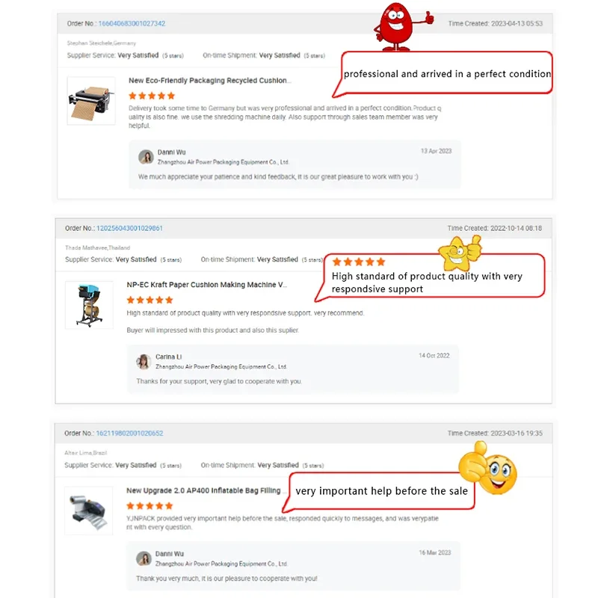Image resolution: width=598 pixels, height=598 pixels.
Task: Click star rating under NP-EC Kraft Paper review
Action: pos(150,300)
